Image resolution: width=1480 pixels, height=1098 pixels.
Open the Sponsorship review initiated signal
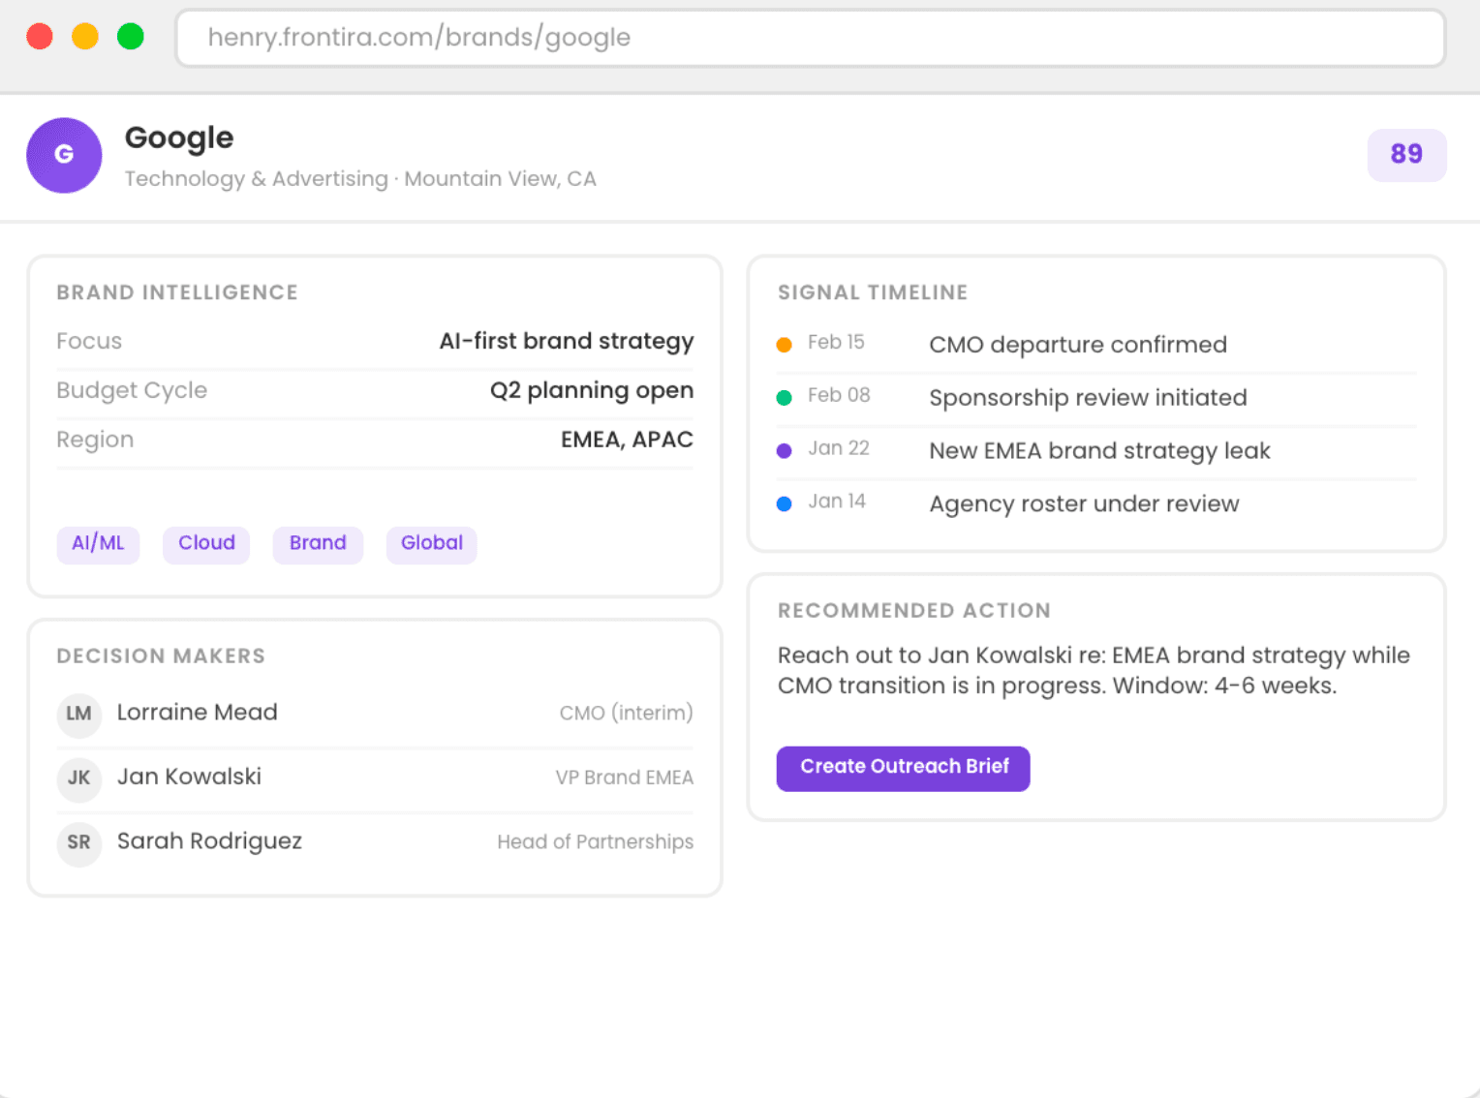pyautogui.click(x=1087, y=398)
